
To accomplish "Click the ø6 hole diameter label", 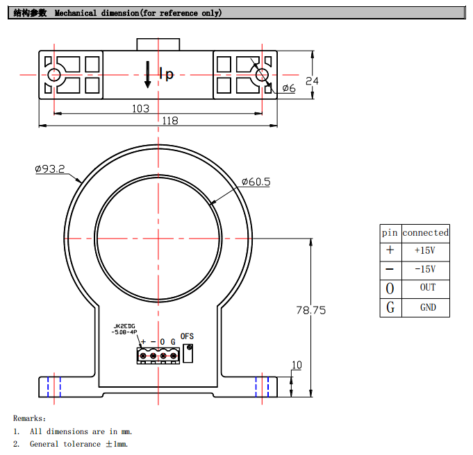I will (x=289, y=88).
